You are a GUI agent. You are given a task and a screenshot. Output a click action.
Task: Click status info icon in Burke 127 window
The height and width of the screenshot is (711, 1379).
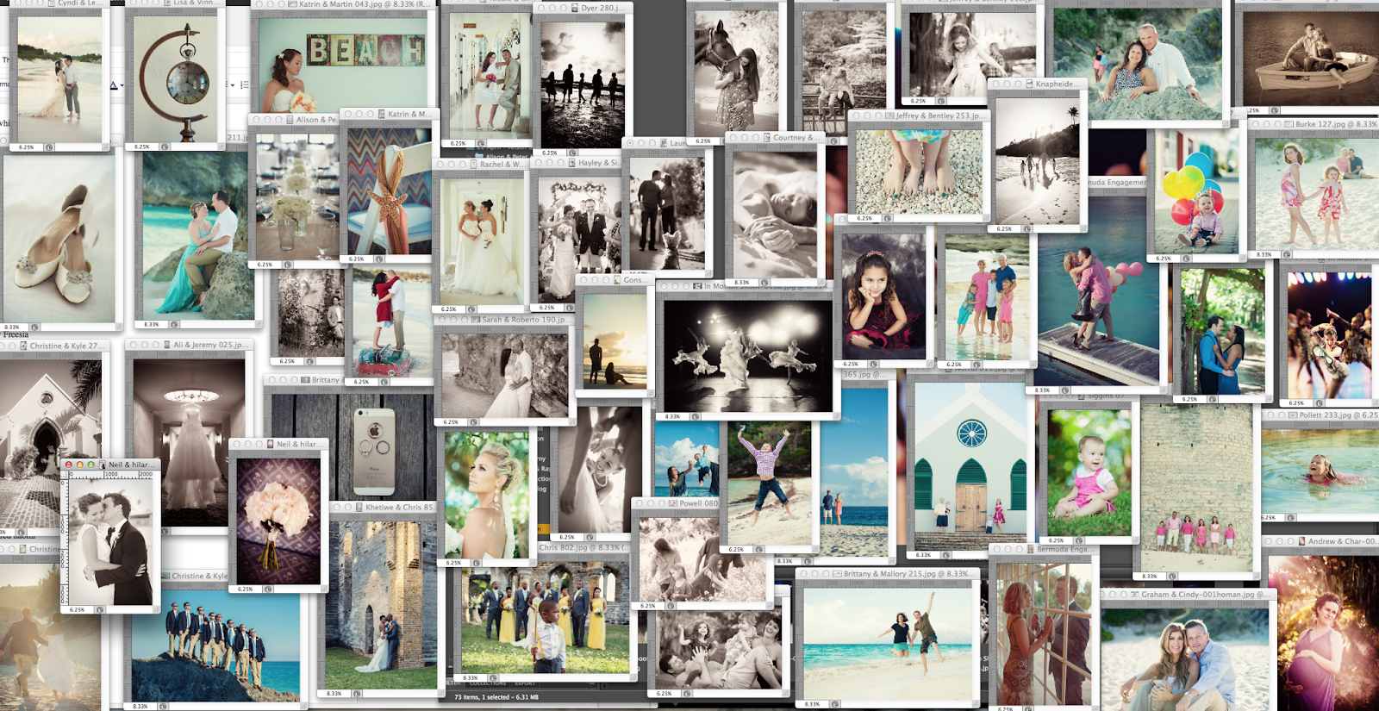pos(1286,254)
